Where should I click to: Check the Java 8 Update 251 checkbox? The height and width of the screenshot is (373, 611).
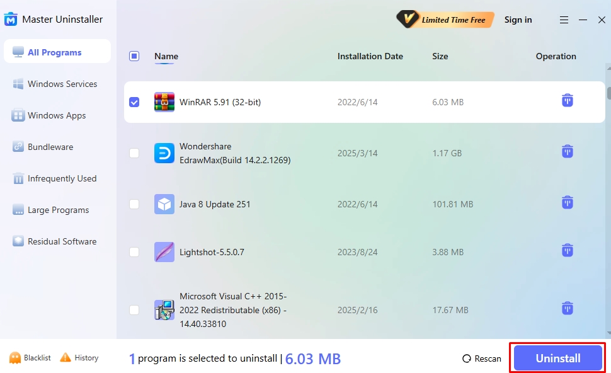click(134, 204)
